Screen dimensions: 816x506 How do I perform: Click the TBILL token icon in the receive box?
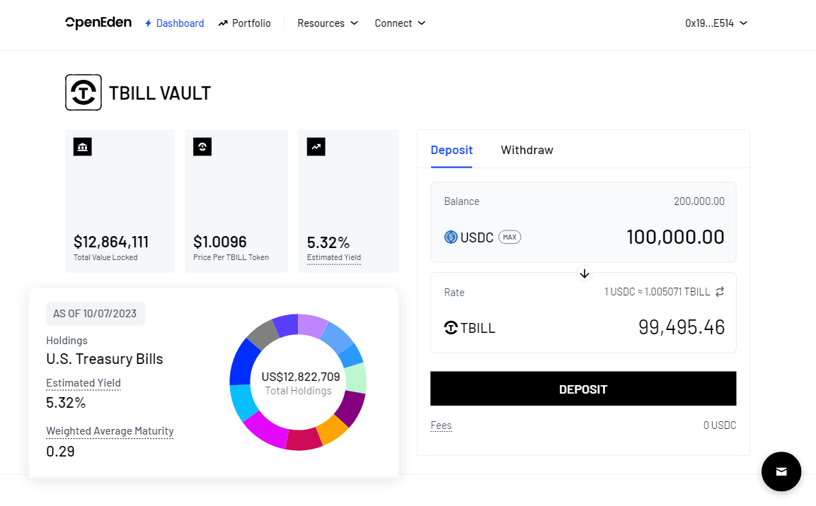tap(451, 328)
